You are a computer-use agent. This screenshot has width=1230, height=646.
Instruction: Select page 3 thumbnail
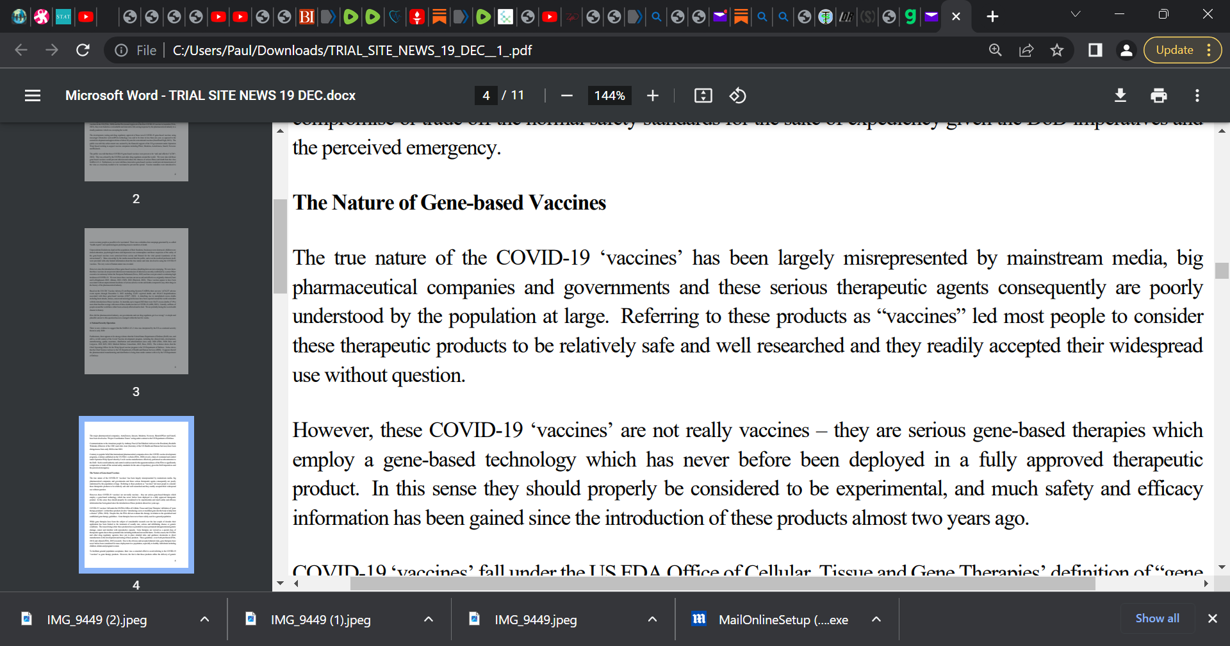(x=136, y=301)
